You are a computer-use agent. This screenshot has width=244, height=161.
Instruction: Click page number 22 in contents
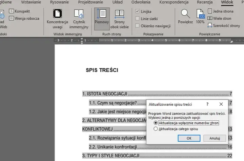click(x=229, y=156)
